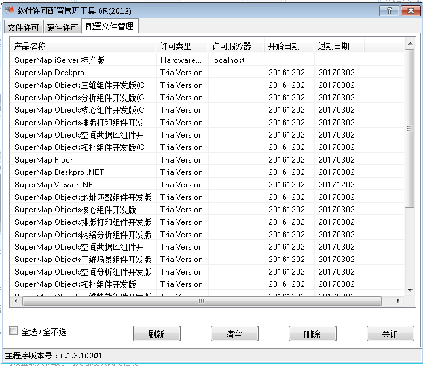Click the 刷新 button
Image resolution: width=423 pixels, height=367 pixels.
point(156,334)
